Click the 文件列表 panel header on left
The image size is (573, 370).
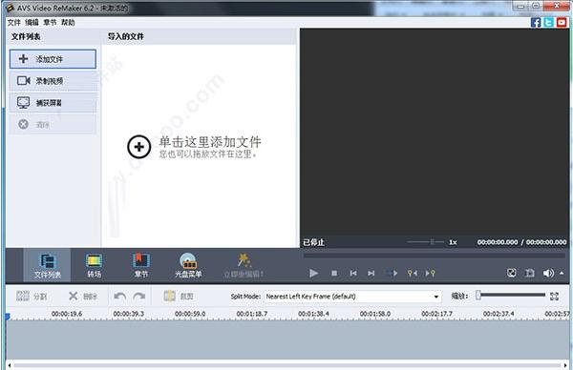tap(26, 36)
